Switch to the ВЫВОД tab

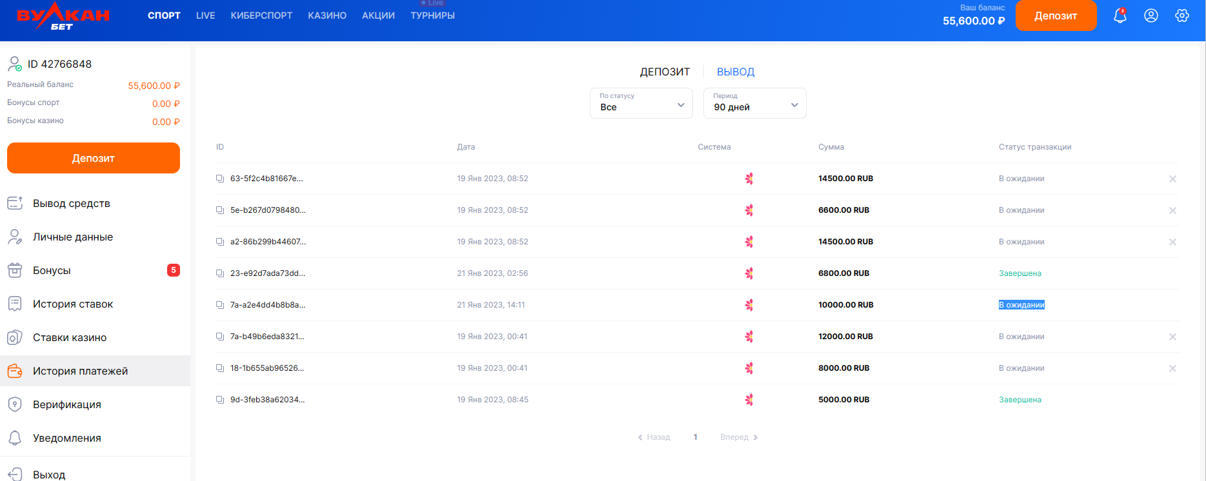[x=736, y=72]
